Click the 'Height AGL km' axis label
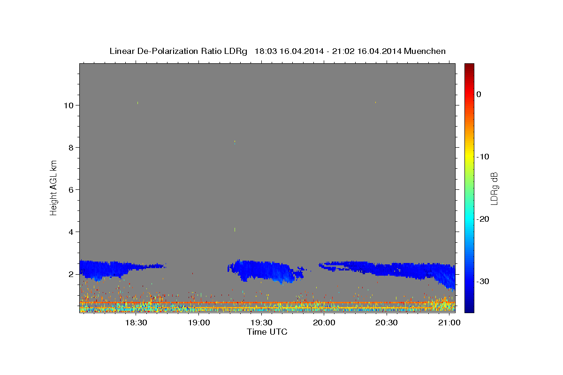Screen dimensions: 563x375 (54, 188)
